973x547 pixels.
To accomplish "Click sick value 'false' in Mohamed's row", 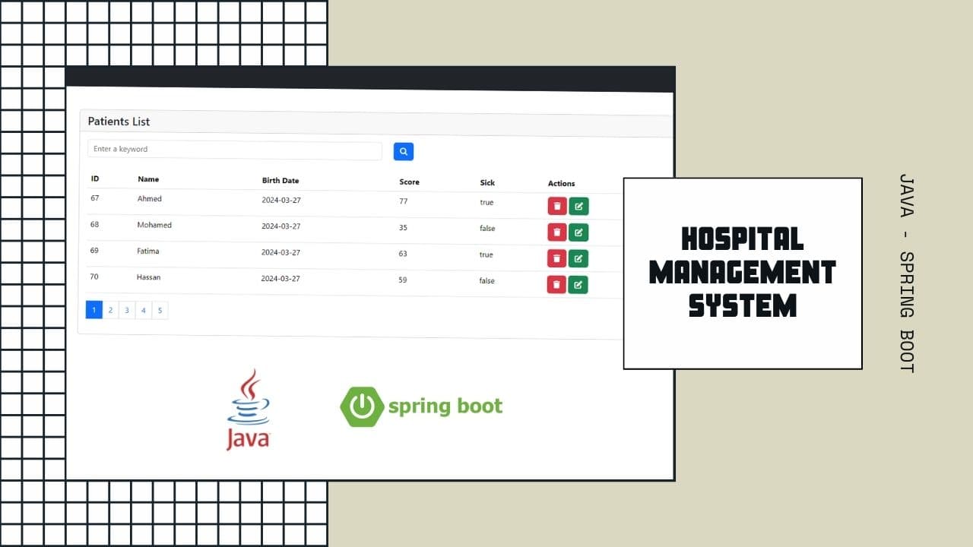I will tap(487, 228).
